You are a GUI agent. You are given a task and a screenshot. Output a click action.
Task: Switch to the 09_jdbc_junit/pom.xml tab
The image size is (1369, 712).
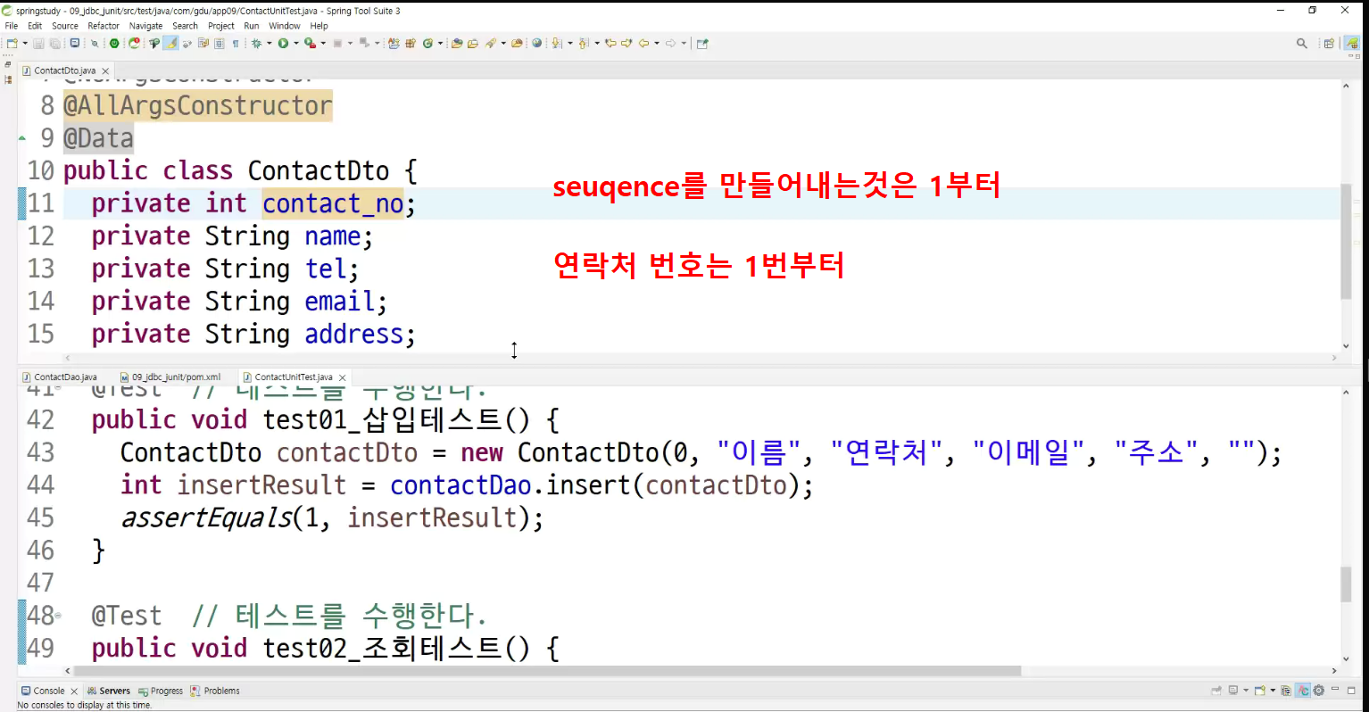point(171,377)
